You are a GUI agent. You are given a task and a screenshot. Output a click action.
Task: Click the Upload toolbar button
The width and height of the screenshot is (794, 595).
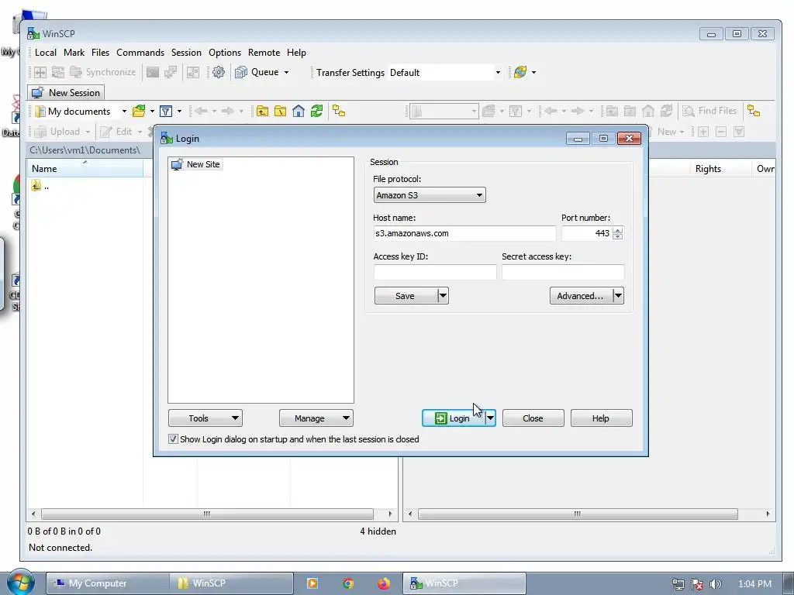pos(58,132)
